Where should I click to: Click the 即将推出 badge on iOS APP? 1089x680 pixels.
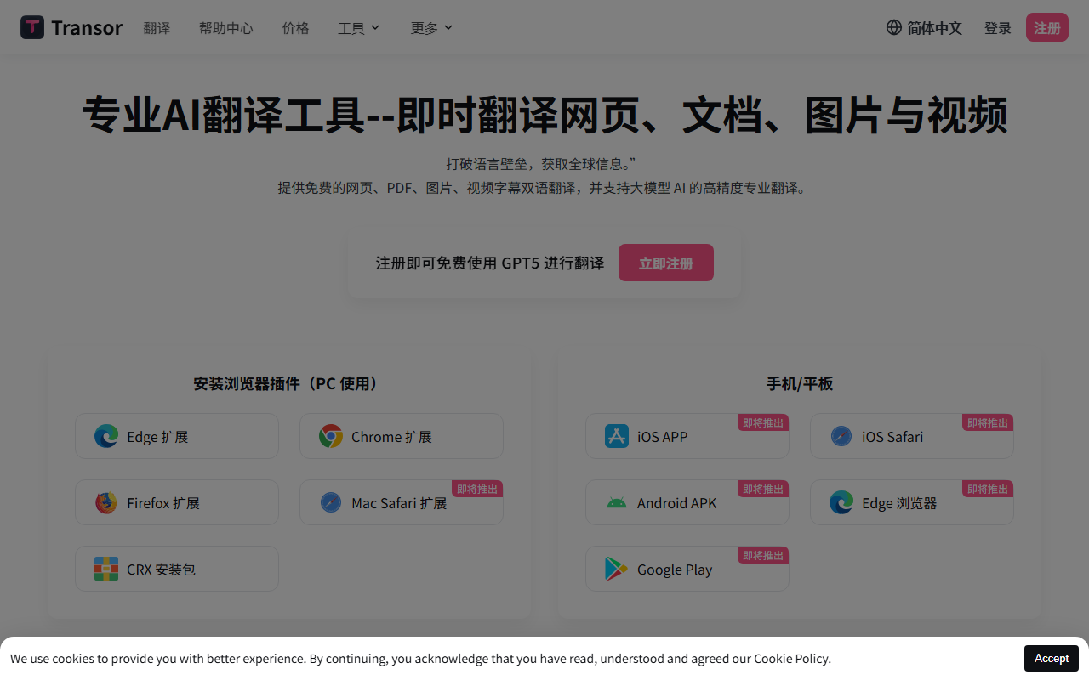(x=763, y=422)
